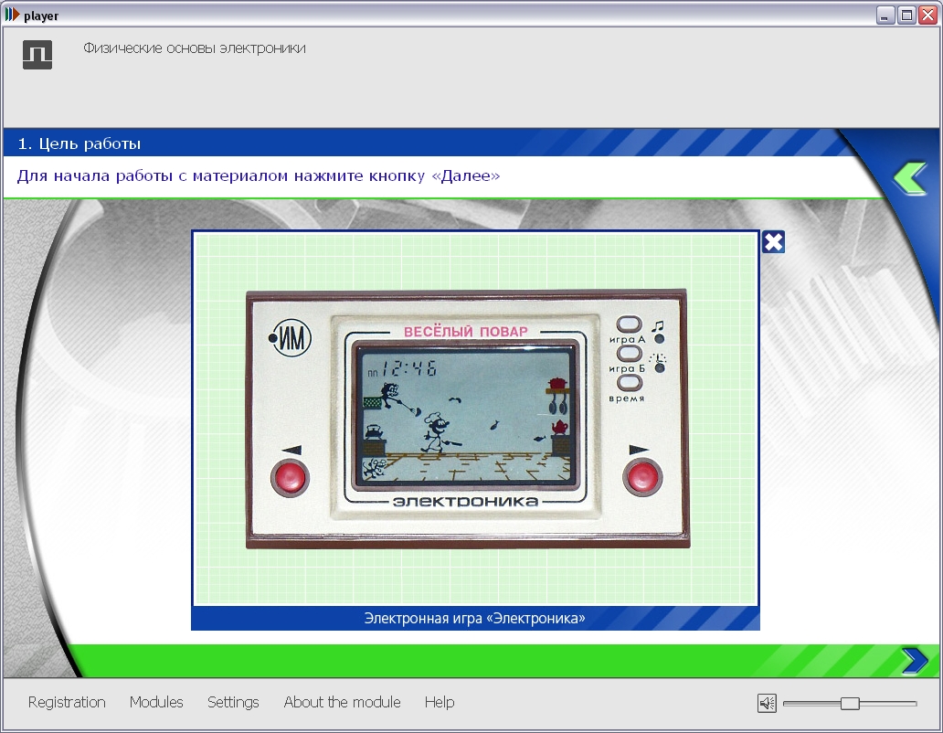Open the Settings menu
943x733 pixels.
(x=233, y=702)
